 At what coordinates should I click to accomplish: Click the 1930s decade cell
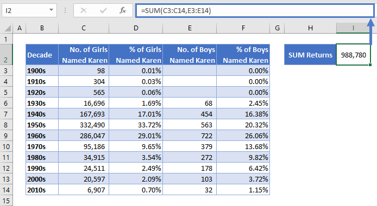tap(42, 104)
